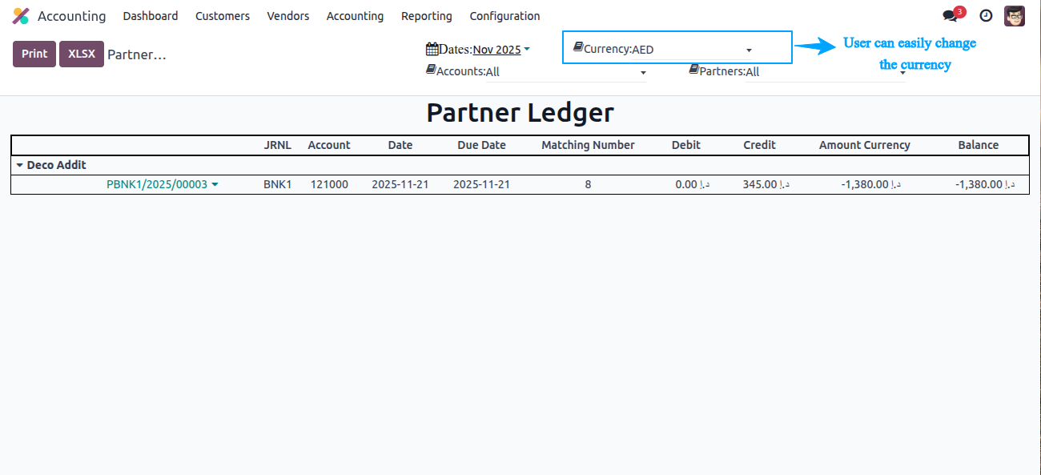Open the Partners All dropdown arrow
The height and width of the screenshot is (475, 1041).
[903, 73]
